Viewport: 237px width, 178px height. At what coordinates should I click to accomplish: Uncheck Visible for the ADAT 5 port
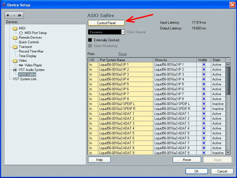pyautogui.click(x=204, y=133)
